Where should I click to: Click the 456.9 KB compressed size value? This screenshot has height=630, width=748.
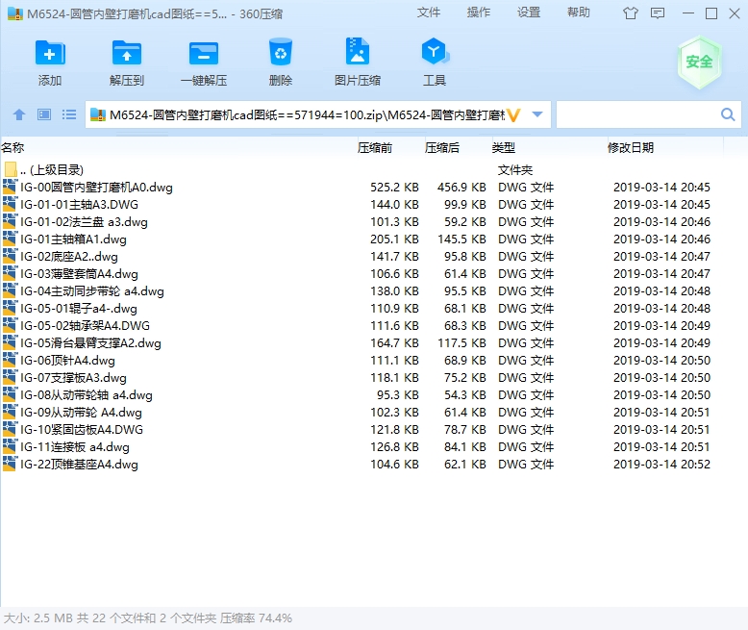click(461, 188)
